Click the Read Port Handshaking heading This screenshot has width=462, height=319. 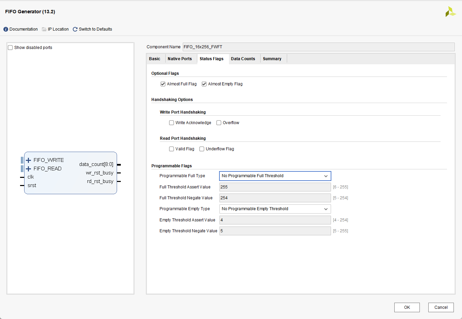pyautogui.click(x=183, y=138)
